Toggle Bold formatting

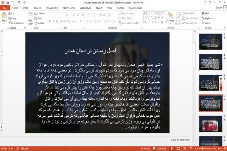(x=50, y=22)
